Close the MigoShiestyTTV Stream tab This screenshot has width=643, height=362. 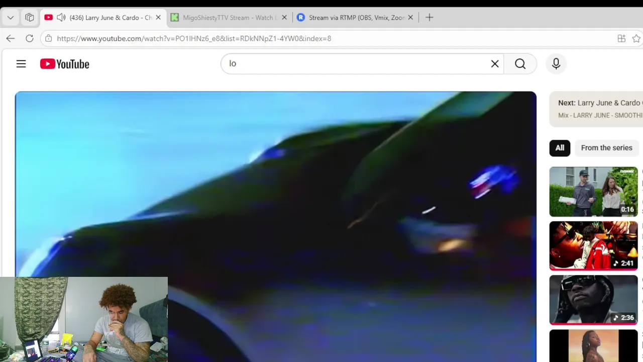(284, 18)
